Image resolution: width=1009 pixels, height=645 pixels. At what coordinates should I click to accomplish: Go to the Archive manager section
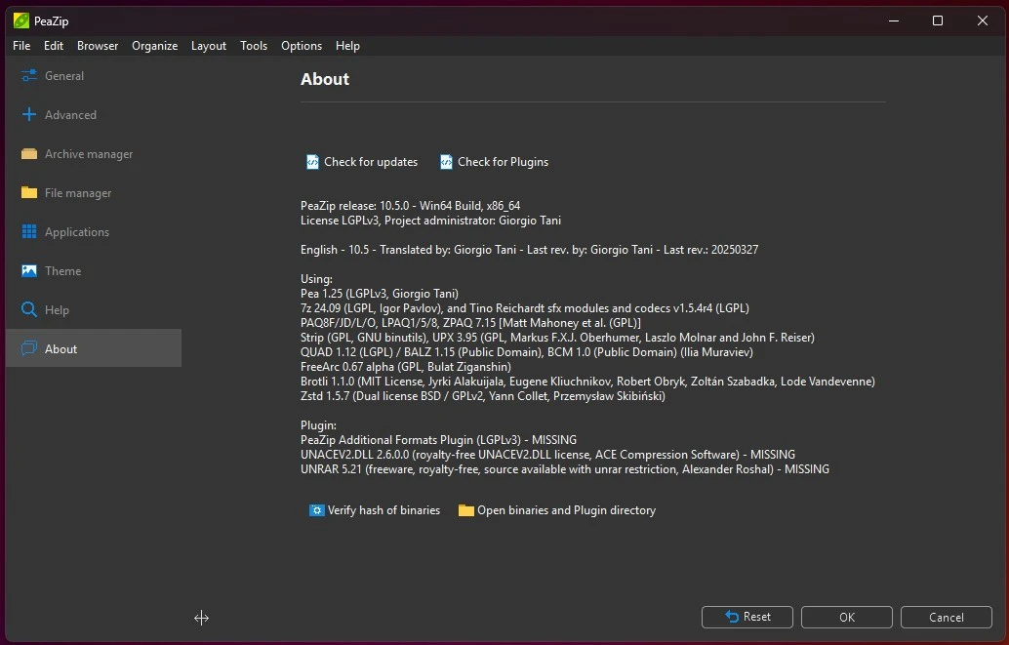point(94,154)
